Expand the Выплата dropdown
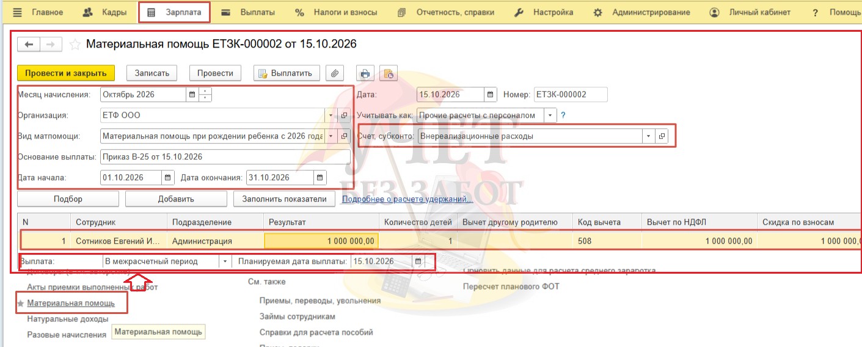 coord(225,261)
